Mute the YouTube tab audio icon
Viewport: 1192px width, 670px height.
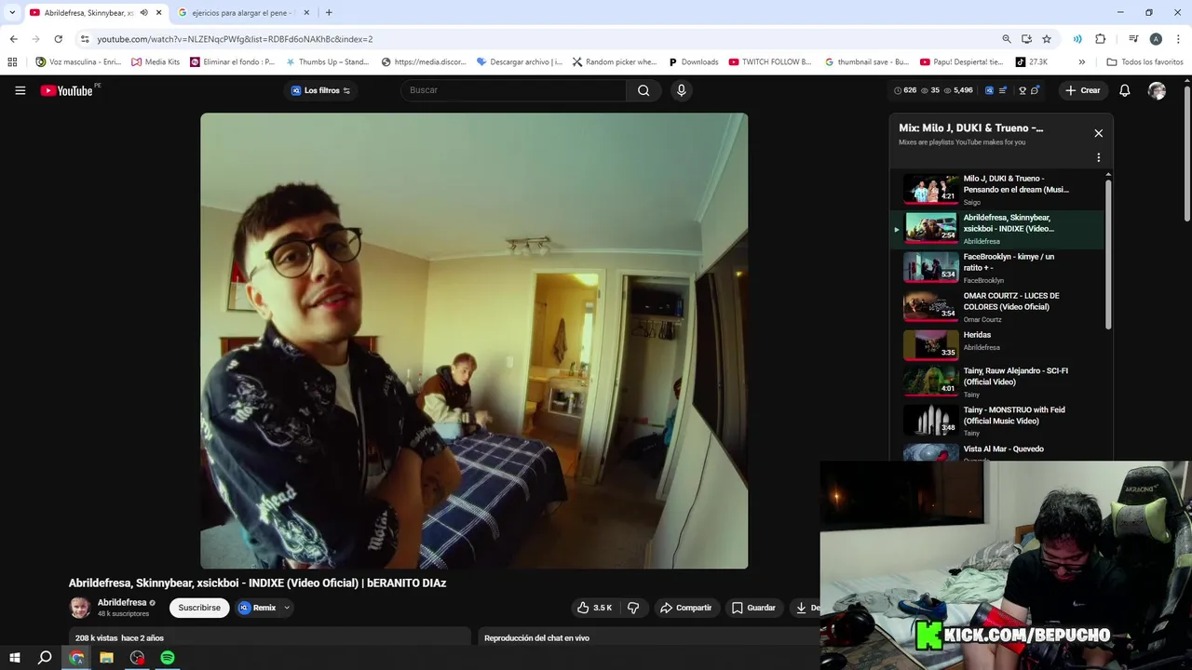[143, 13]
